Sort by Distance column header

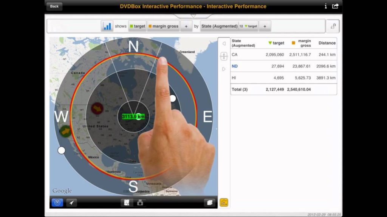327,43
